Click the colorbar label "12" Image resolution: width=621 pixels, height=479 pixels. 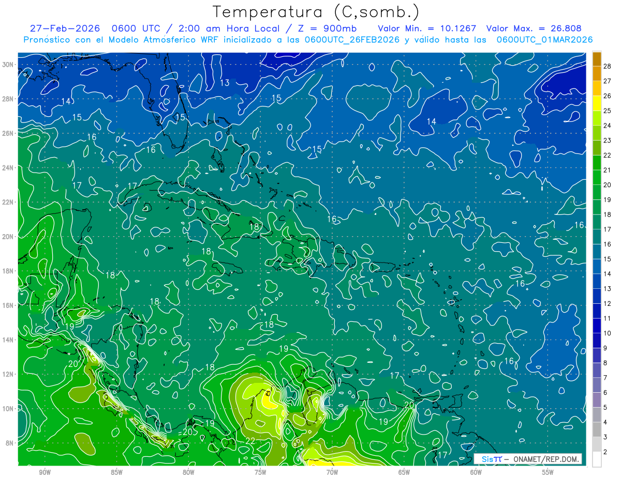pos(608,303)
